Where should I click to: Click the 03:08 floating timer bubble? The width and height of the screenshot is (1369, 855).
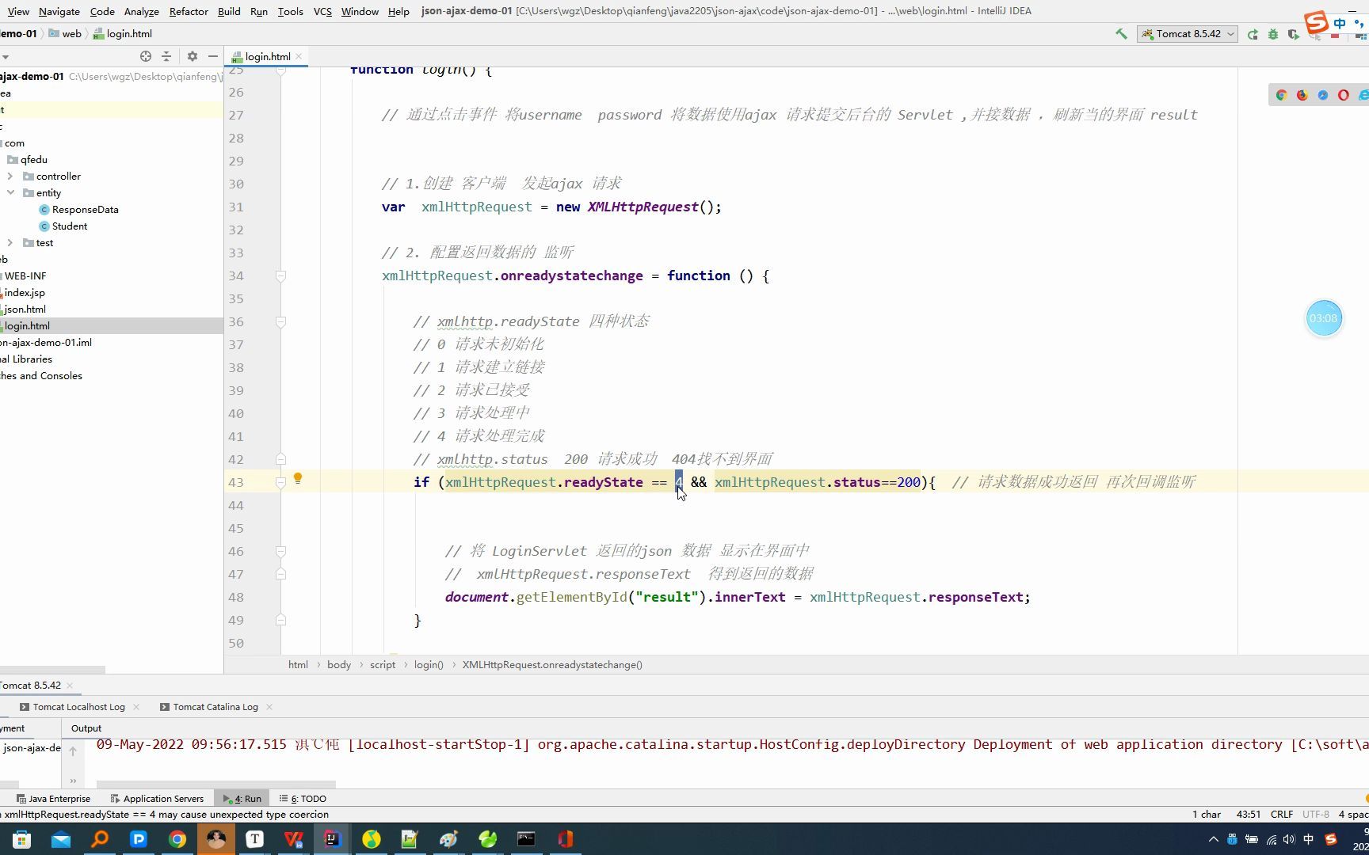coord(1324,318)
